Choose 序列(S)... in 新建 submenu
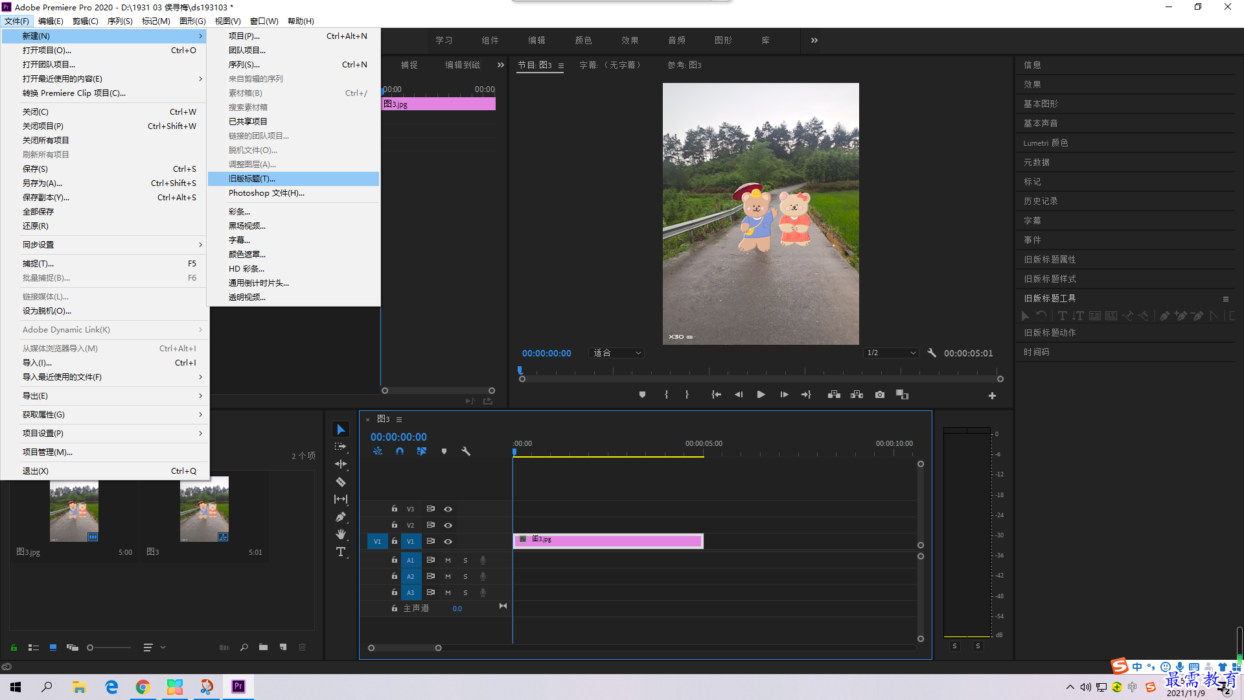Viewport: 1244px width, 700px height. (x=294, y=65)
